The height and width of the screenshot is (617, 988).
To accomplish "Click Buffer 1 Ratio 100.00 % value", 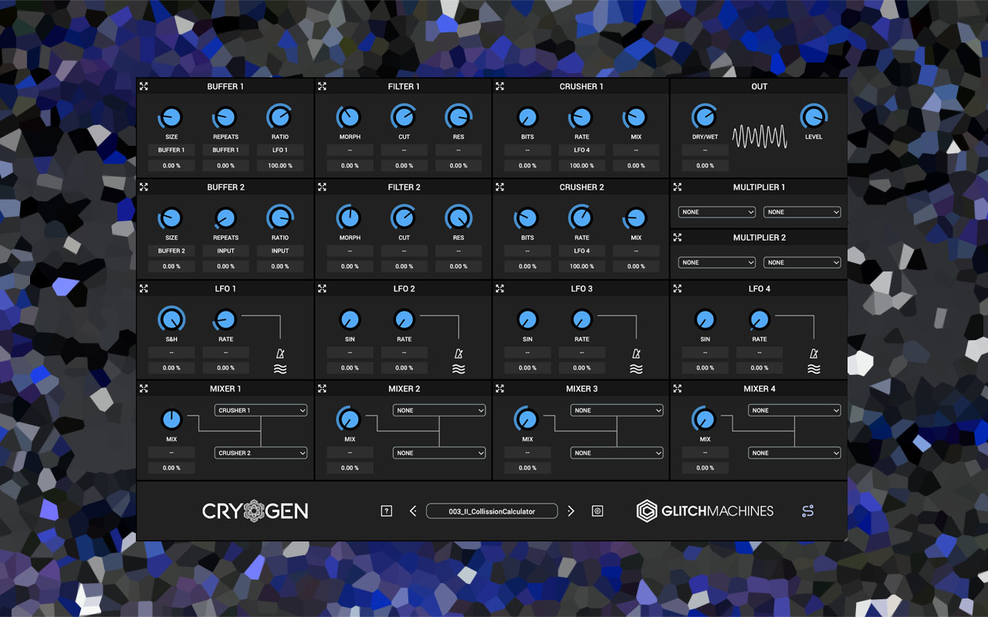I will point(280,166).
